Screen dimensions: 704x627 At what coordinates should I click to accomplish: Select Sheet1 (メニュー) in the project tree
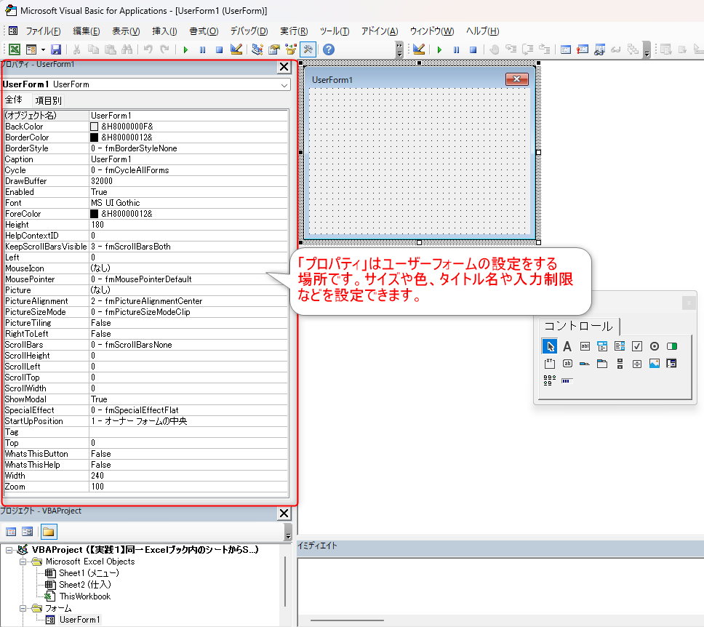(89, 573)
